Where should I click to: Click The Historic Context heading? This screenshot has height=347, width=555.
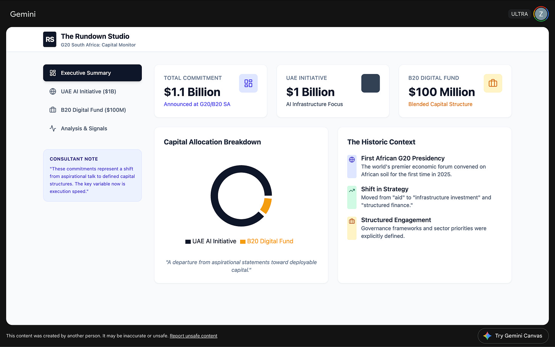pyautogui.click(x=381, y=142)
